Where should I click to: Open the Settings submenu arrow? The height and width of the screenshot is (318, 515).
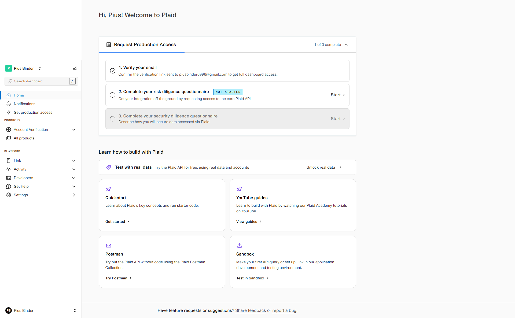pos(74,195)
